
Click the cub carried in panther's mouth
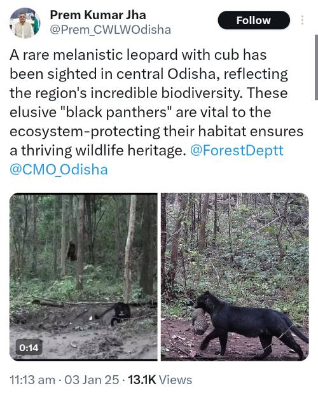[200, 321]
